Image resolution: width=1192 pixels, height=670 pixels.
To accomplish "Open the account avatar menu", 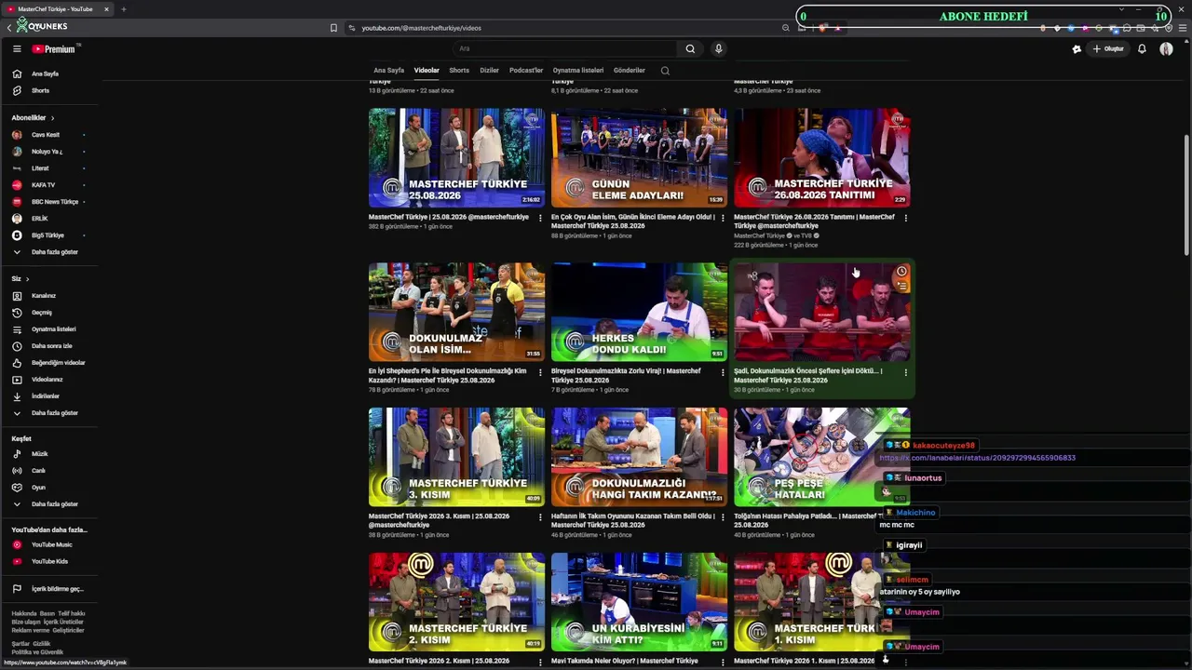I will coord(1166,49).
